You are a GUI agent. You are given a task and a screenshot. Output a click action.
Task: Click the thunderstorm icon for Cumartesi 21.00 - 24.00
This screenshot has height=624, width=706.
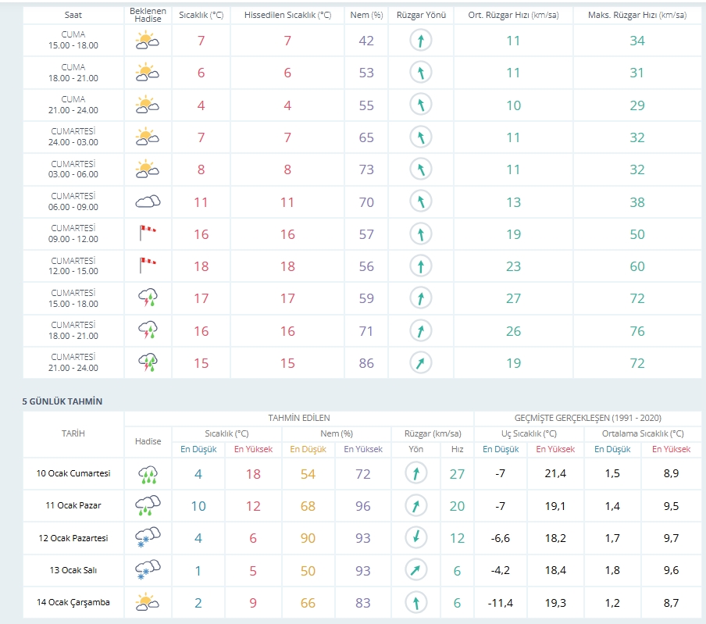click(148, 362)
